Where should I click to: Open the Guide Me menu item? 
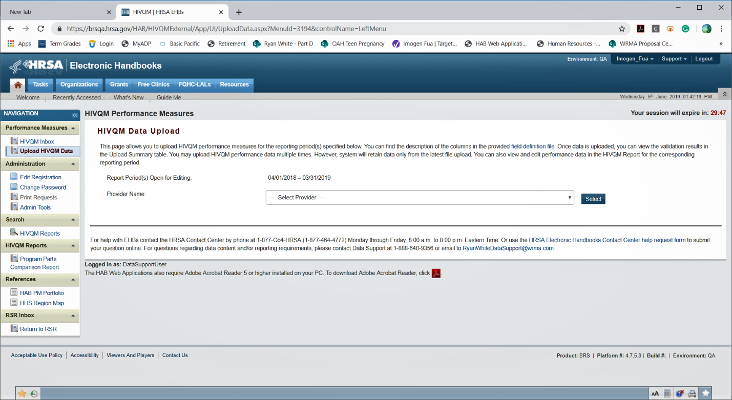coord(169,98)
